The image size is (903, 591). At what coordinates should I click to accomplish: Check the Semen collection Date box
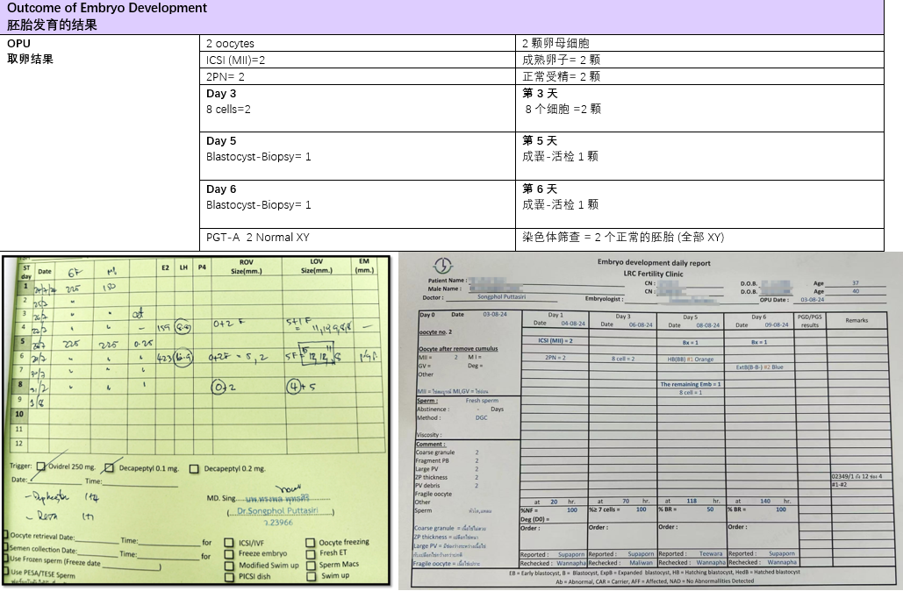[x=6, y=547]
